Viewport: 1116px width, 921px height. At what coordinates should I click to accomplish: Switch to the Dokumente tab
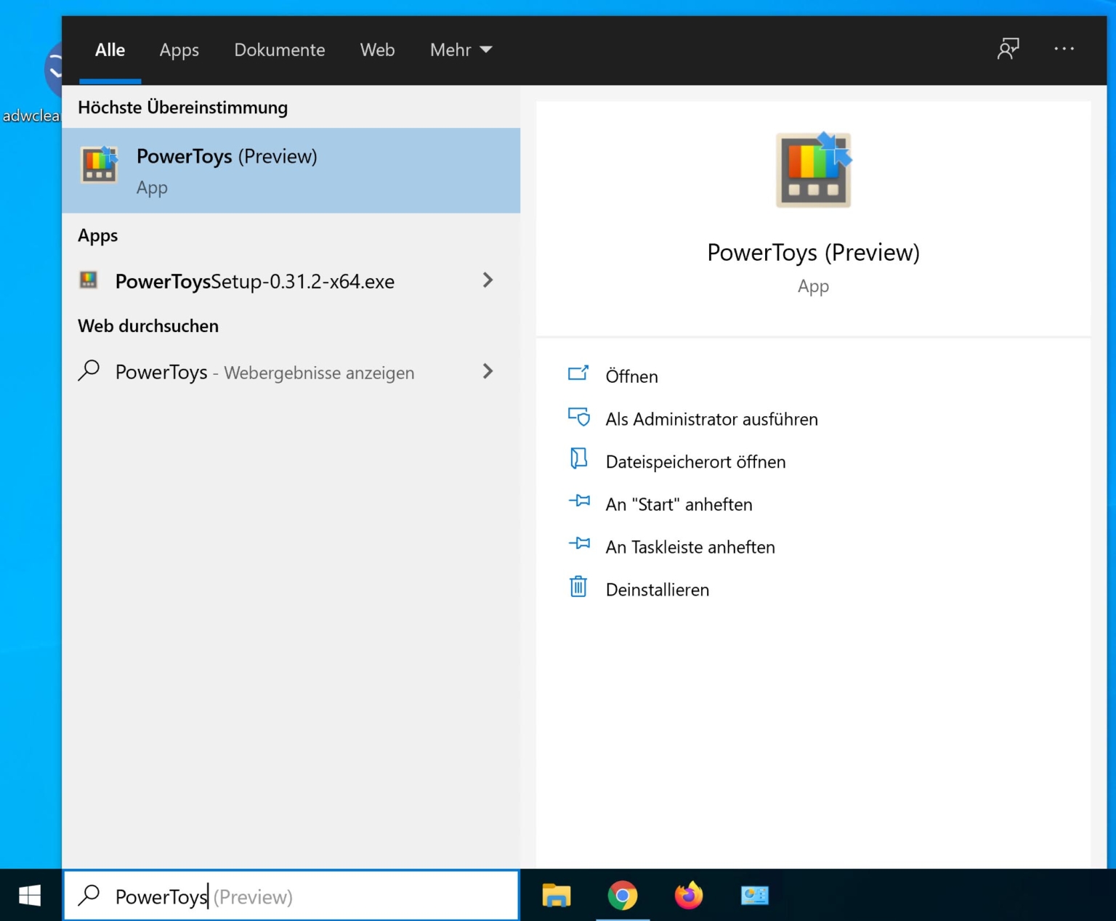[279, 49]
